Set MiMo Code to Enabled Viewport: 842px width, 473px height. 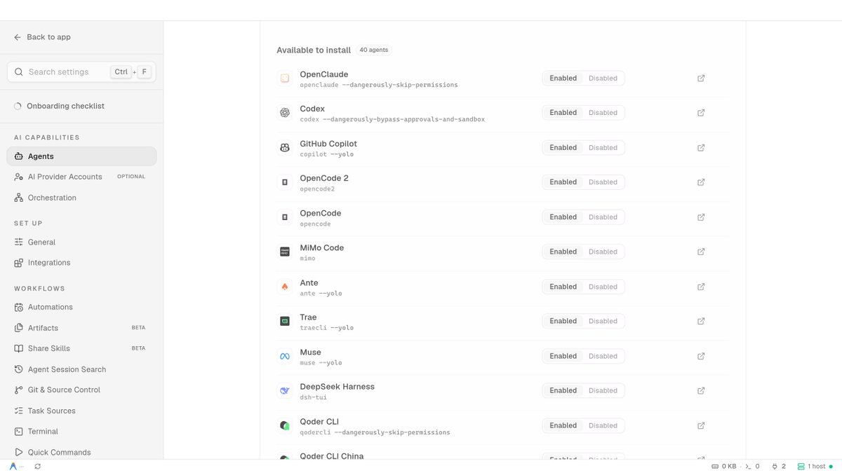tap(563, 252)
